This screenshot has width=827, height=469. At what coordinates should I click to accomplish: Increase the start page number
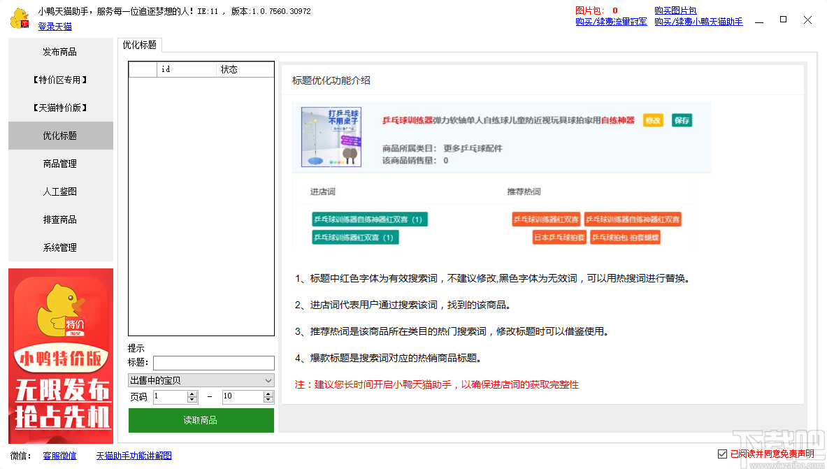point(192,394)
